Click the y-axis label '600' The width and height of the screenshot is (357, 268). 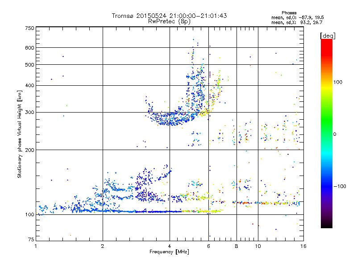point(30,48)
